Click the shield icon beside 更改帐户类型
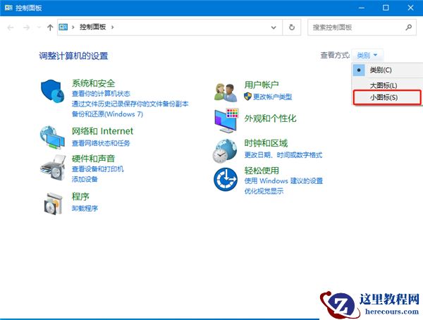Screen dimensions: 423x320 [x=247, y=97]
